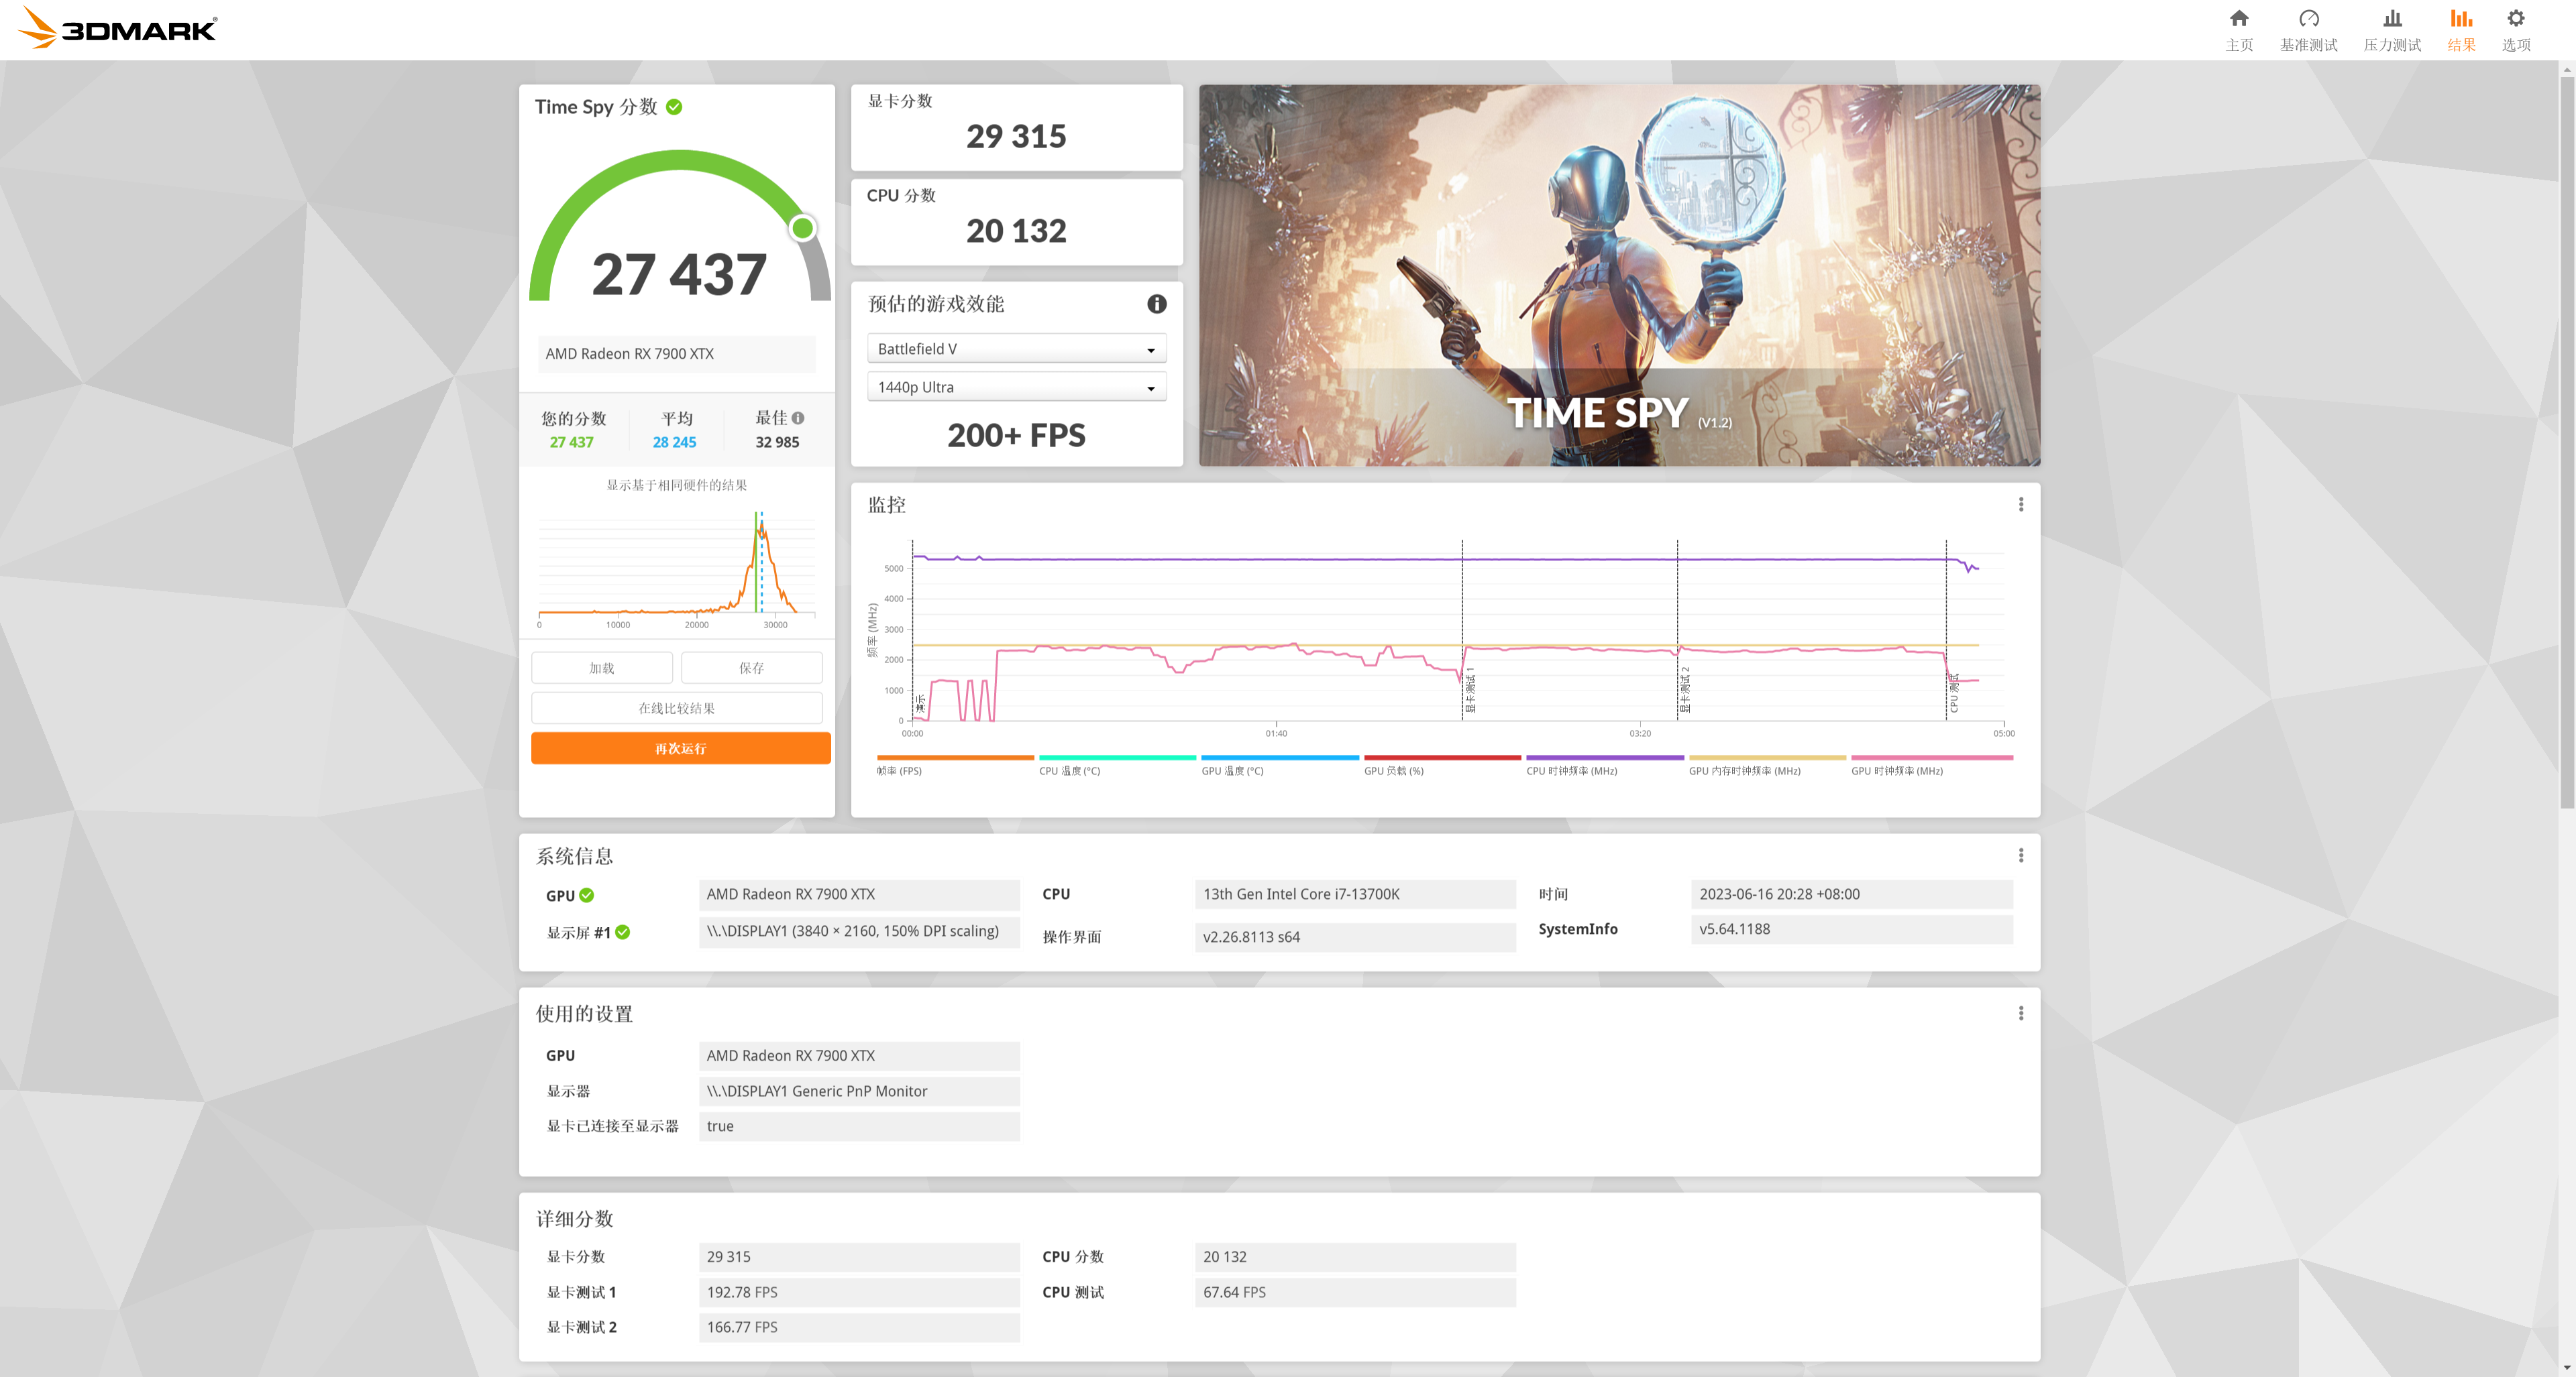This screenshot has width=2576, height=1377.
Task: Open the Benchmarks (基准测试) gauge icon
Action: 2308,19
